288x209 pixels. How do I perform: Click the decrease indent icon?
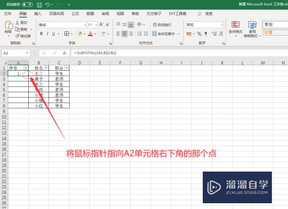click(x=139, y=34)
